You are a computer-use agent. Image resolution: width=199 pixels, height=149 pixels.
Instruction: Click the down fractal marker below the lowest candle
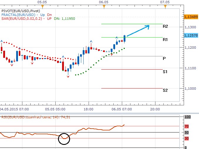pos(68,76)
